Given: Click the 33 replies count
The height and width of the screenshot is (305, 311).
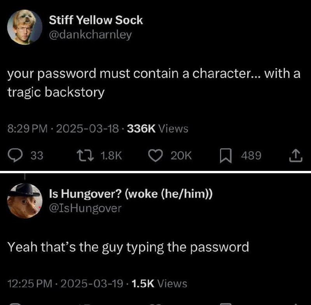Looking at the screenshot, I should coord(37,155).
